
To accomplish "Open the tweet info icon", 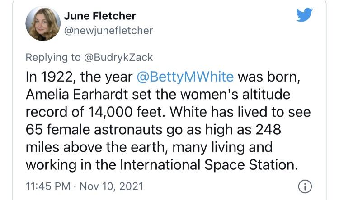I will (x=306, y=186).
